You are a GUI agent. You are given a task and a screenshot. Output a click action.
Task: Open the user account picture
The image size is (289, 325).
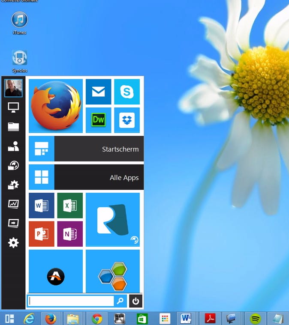coord(13,88)
